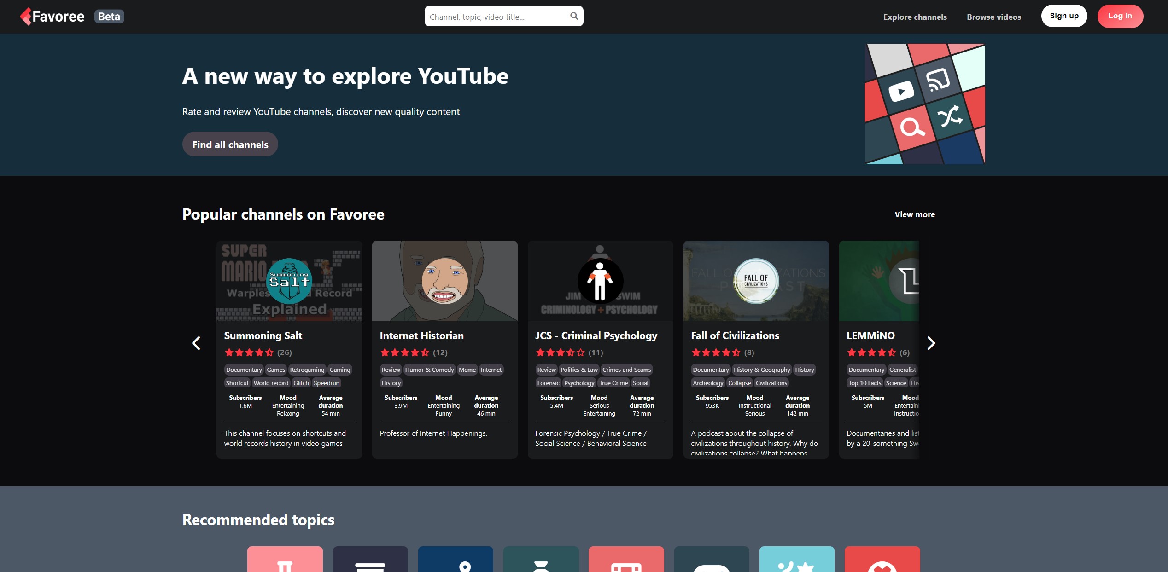The height and width of the screenshot is (572, 1168).
Task: Click the Summoning Salt channel avatar
Action: pyautogui.click(x=289, y=281)
